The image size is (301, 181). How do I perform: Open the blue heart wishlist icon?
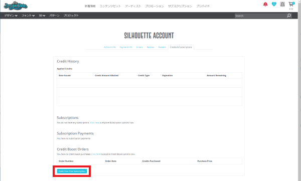coord(274,4)
